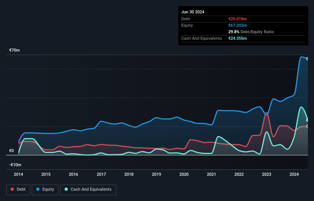
Task: Select the red Debt peak marker at 2023
Action: [x=267, y=113]
